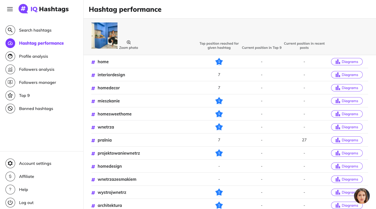The width and height of the screenshot is (376, 209).
Task: Click the blue star badge for mieszkanie
Action: click(219, 101)
